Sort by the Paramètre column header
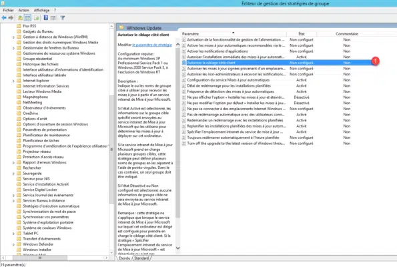This screenshot has height=267, width=397. pos(234,33)
